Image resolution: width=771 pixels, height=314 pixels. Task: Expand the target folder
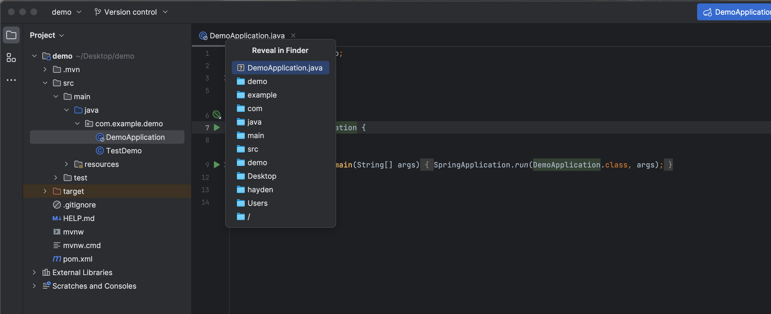45,191
